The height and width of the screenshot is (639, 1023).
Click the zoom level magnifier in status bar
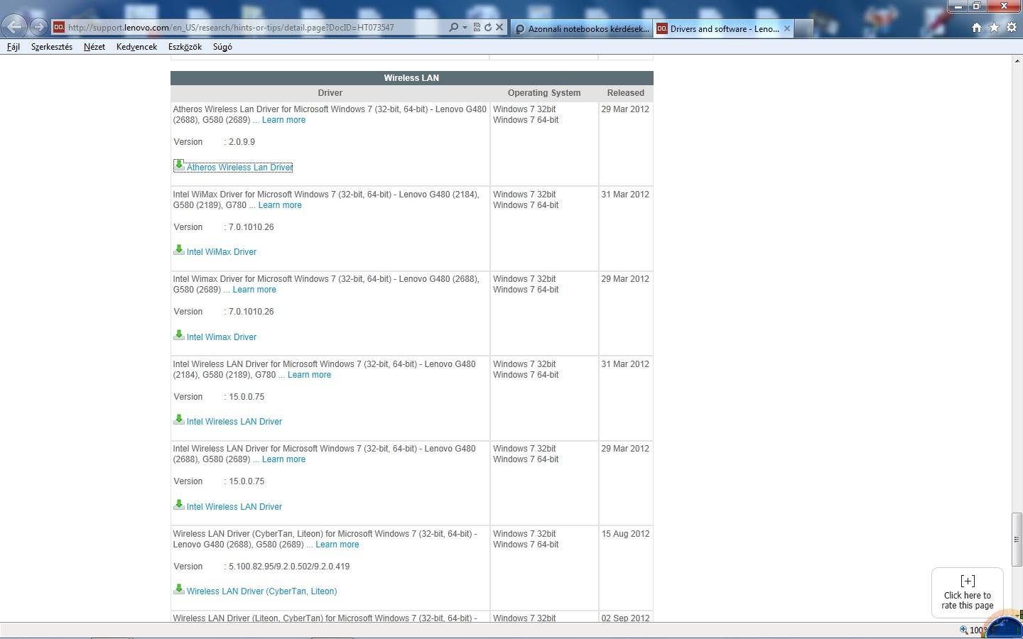tap(964, 630)
